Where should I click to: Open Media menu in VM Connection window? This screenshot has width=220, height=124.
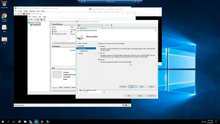point(25,11)
